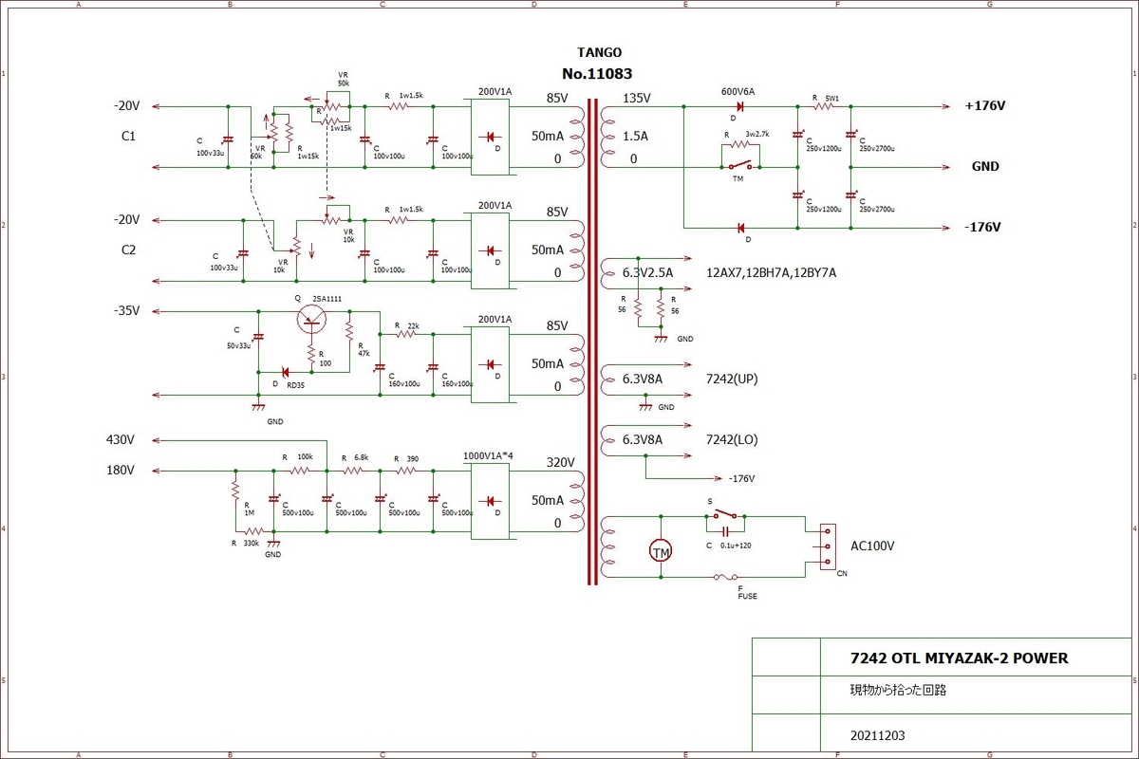The height and width of the screenshot is (759, 1139).
Task: Click the TANGO No.11083 transformer title
Action: 598,63
